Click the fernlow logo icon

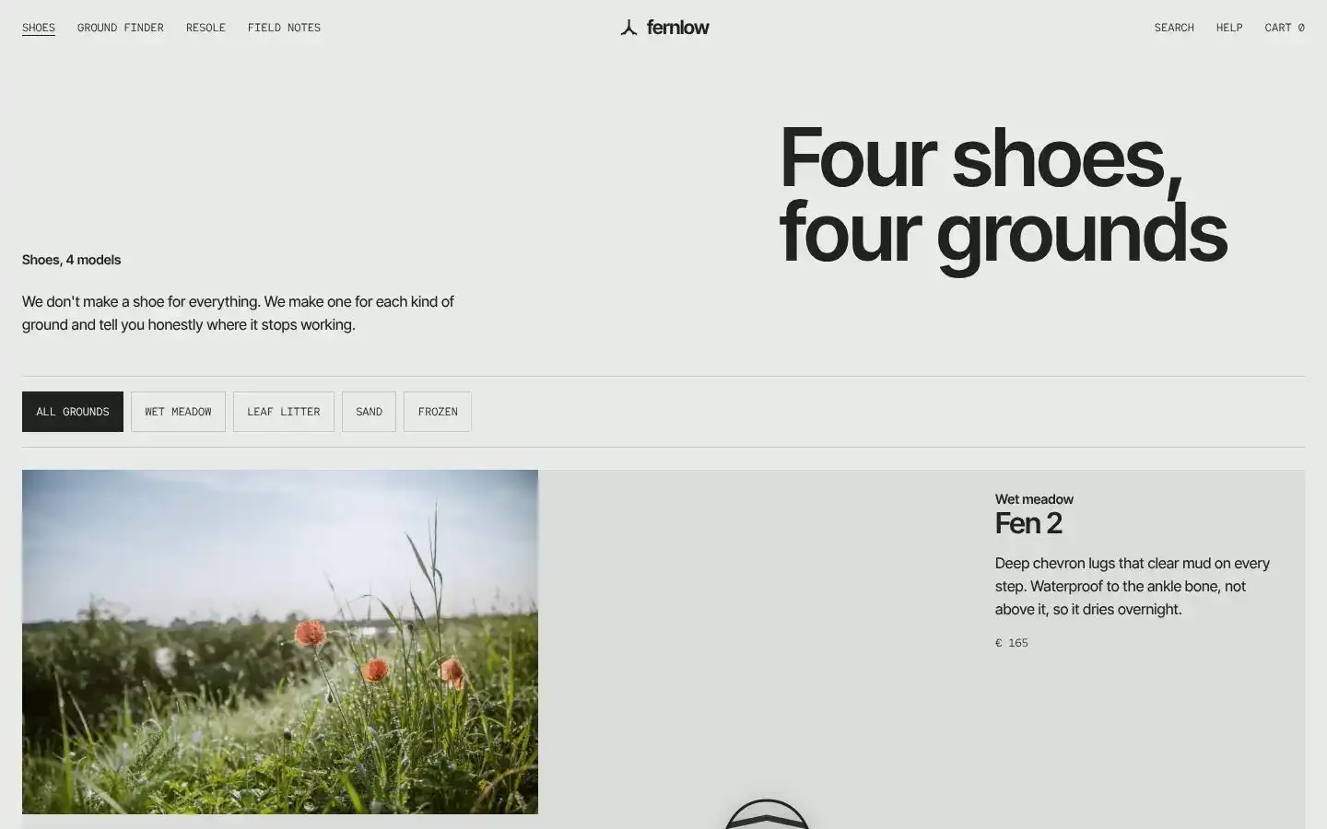pos(628,28)
